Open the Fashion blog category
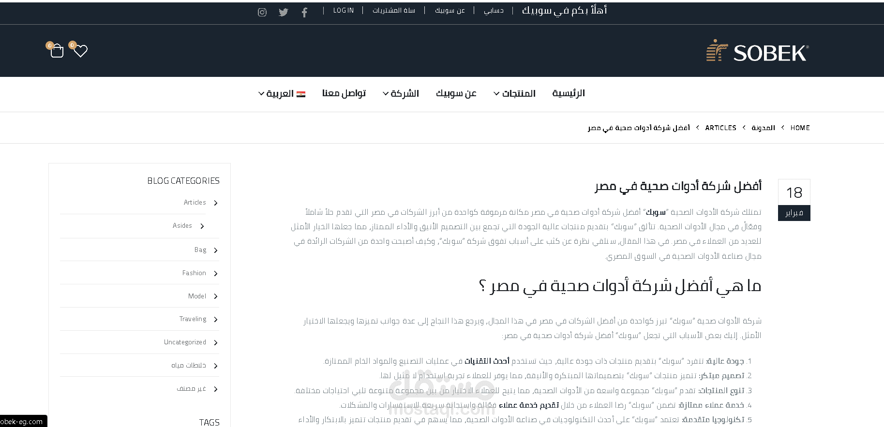 [194, 273]
